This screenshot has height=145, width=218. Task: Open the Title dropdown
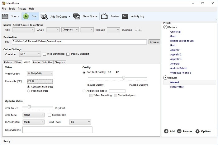pos(23,30)
